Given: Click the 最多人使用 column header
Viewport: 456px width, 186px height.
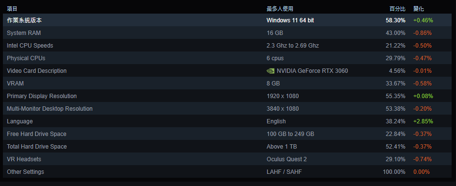Looking at the screenshot, I should coord(280,9).
